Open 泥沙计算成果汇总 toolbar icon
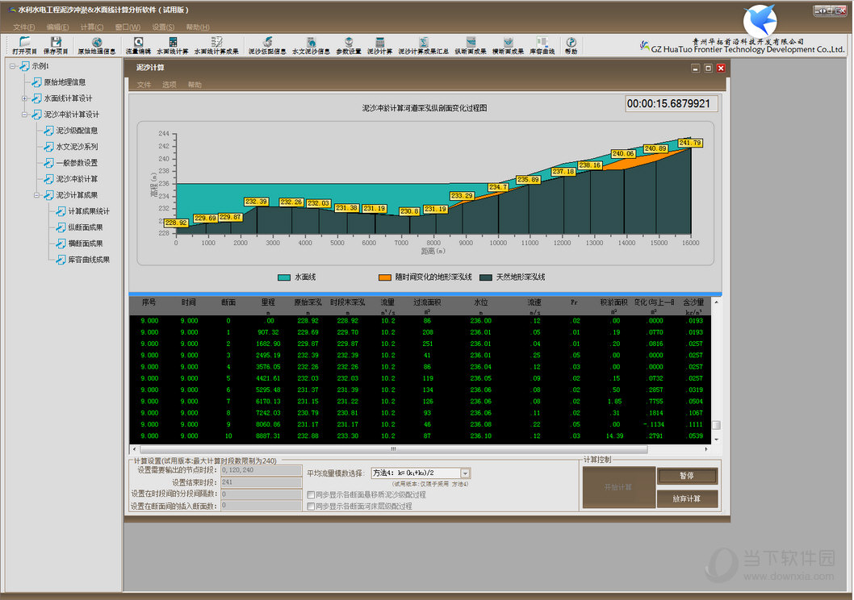The width and height of the screenshot is (854, 600). pyautogui.click(x=423, y=45)
